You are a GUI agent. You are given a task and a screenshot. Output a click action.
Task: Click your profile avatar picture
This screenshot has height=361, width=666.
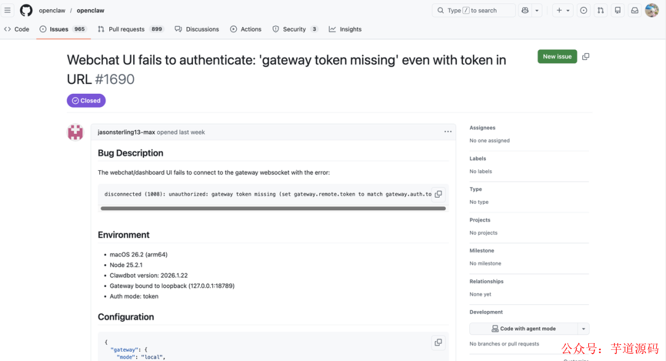[651, 10]
